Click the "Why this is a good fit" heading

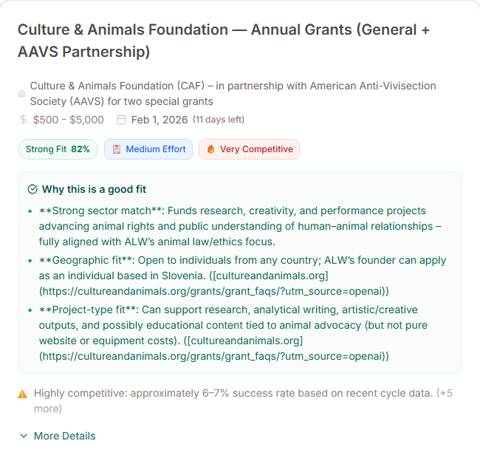(94, 189)
